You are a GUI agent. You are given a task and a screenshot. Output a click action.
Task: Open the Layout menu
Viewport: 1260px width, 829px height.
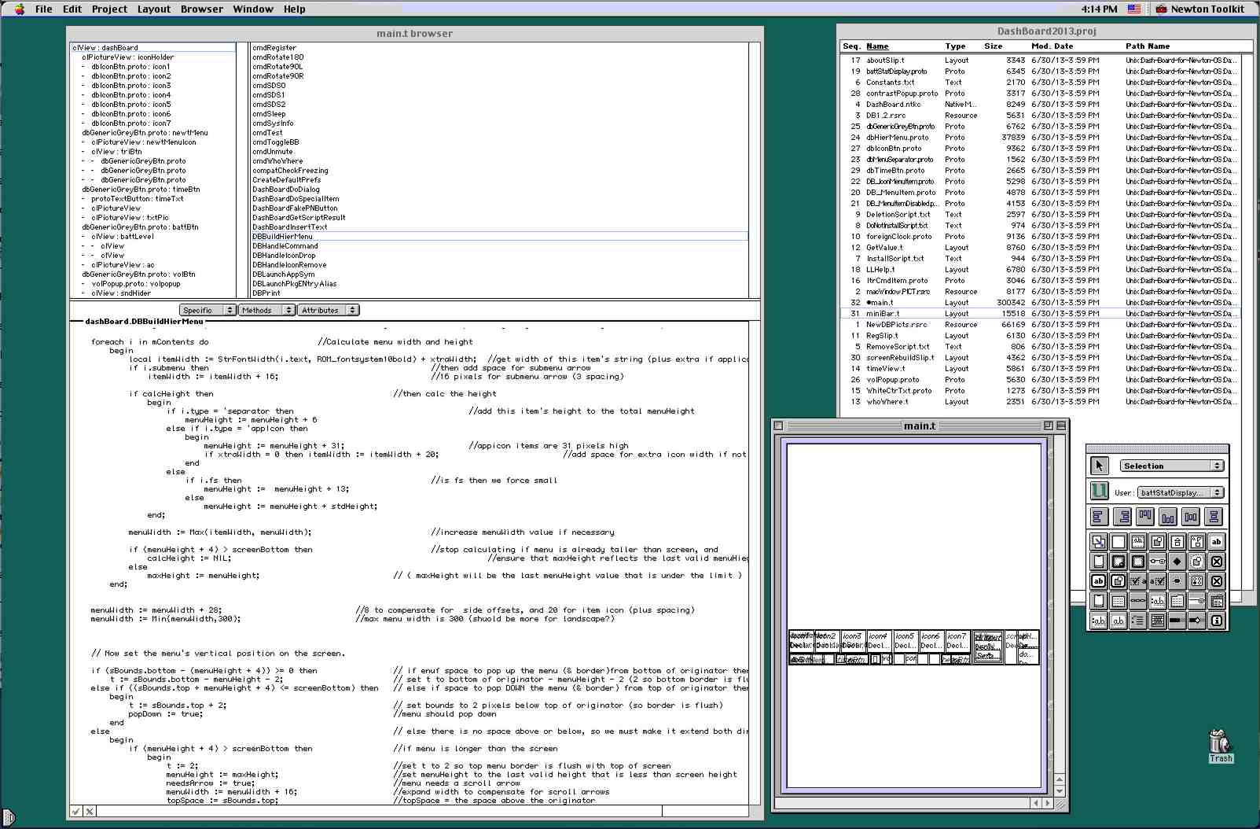pos(154,9)
